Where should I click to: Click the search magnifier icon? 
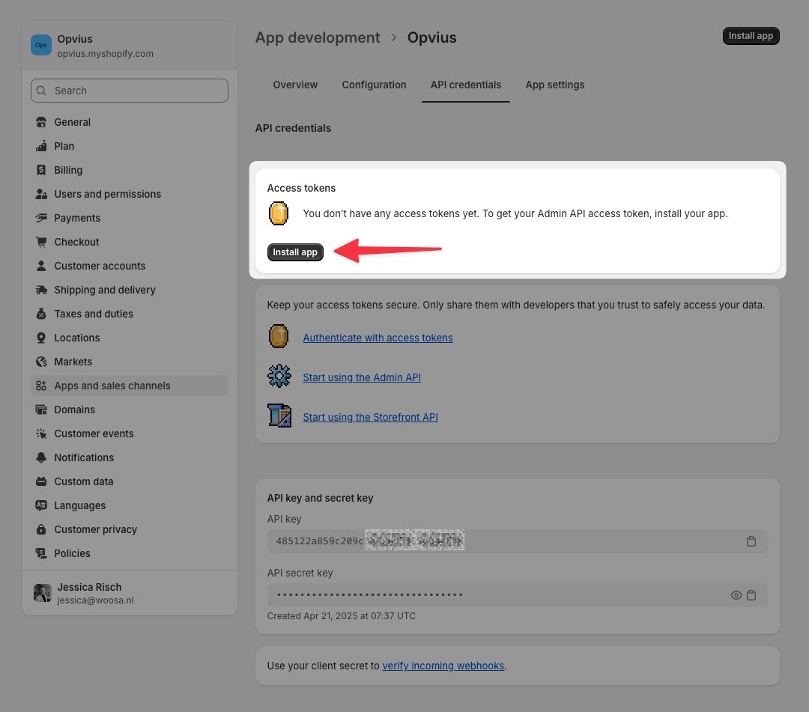pos(41,91)
